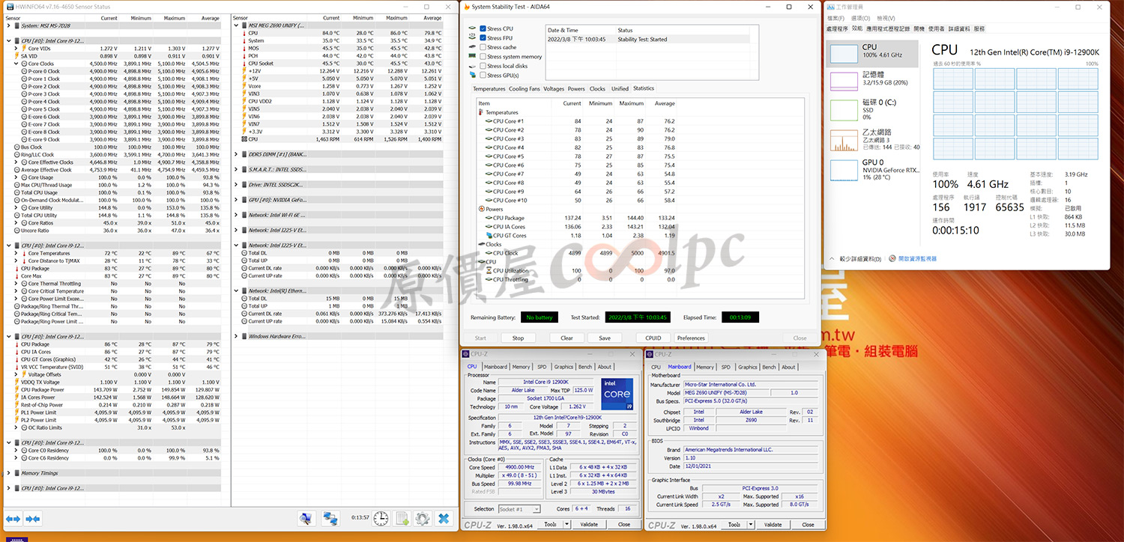This screenshot has width=1124, height=542.
Task: Enable the Stress cache checkbox
Action: pyautogui.click(x=483, y=47)
